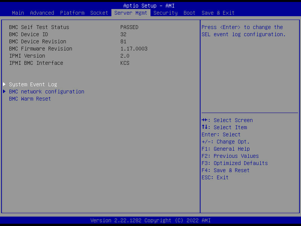The width and height of the screenshot is (301, 226).
Task: Click the Change Opt. key hint
Action: coord(225,142)
